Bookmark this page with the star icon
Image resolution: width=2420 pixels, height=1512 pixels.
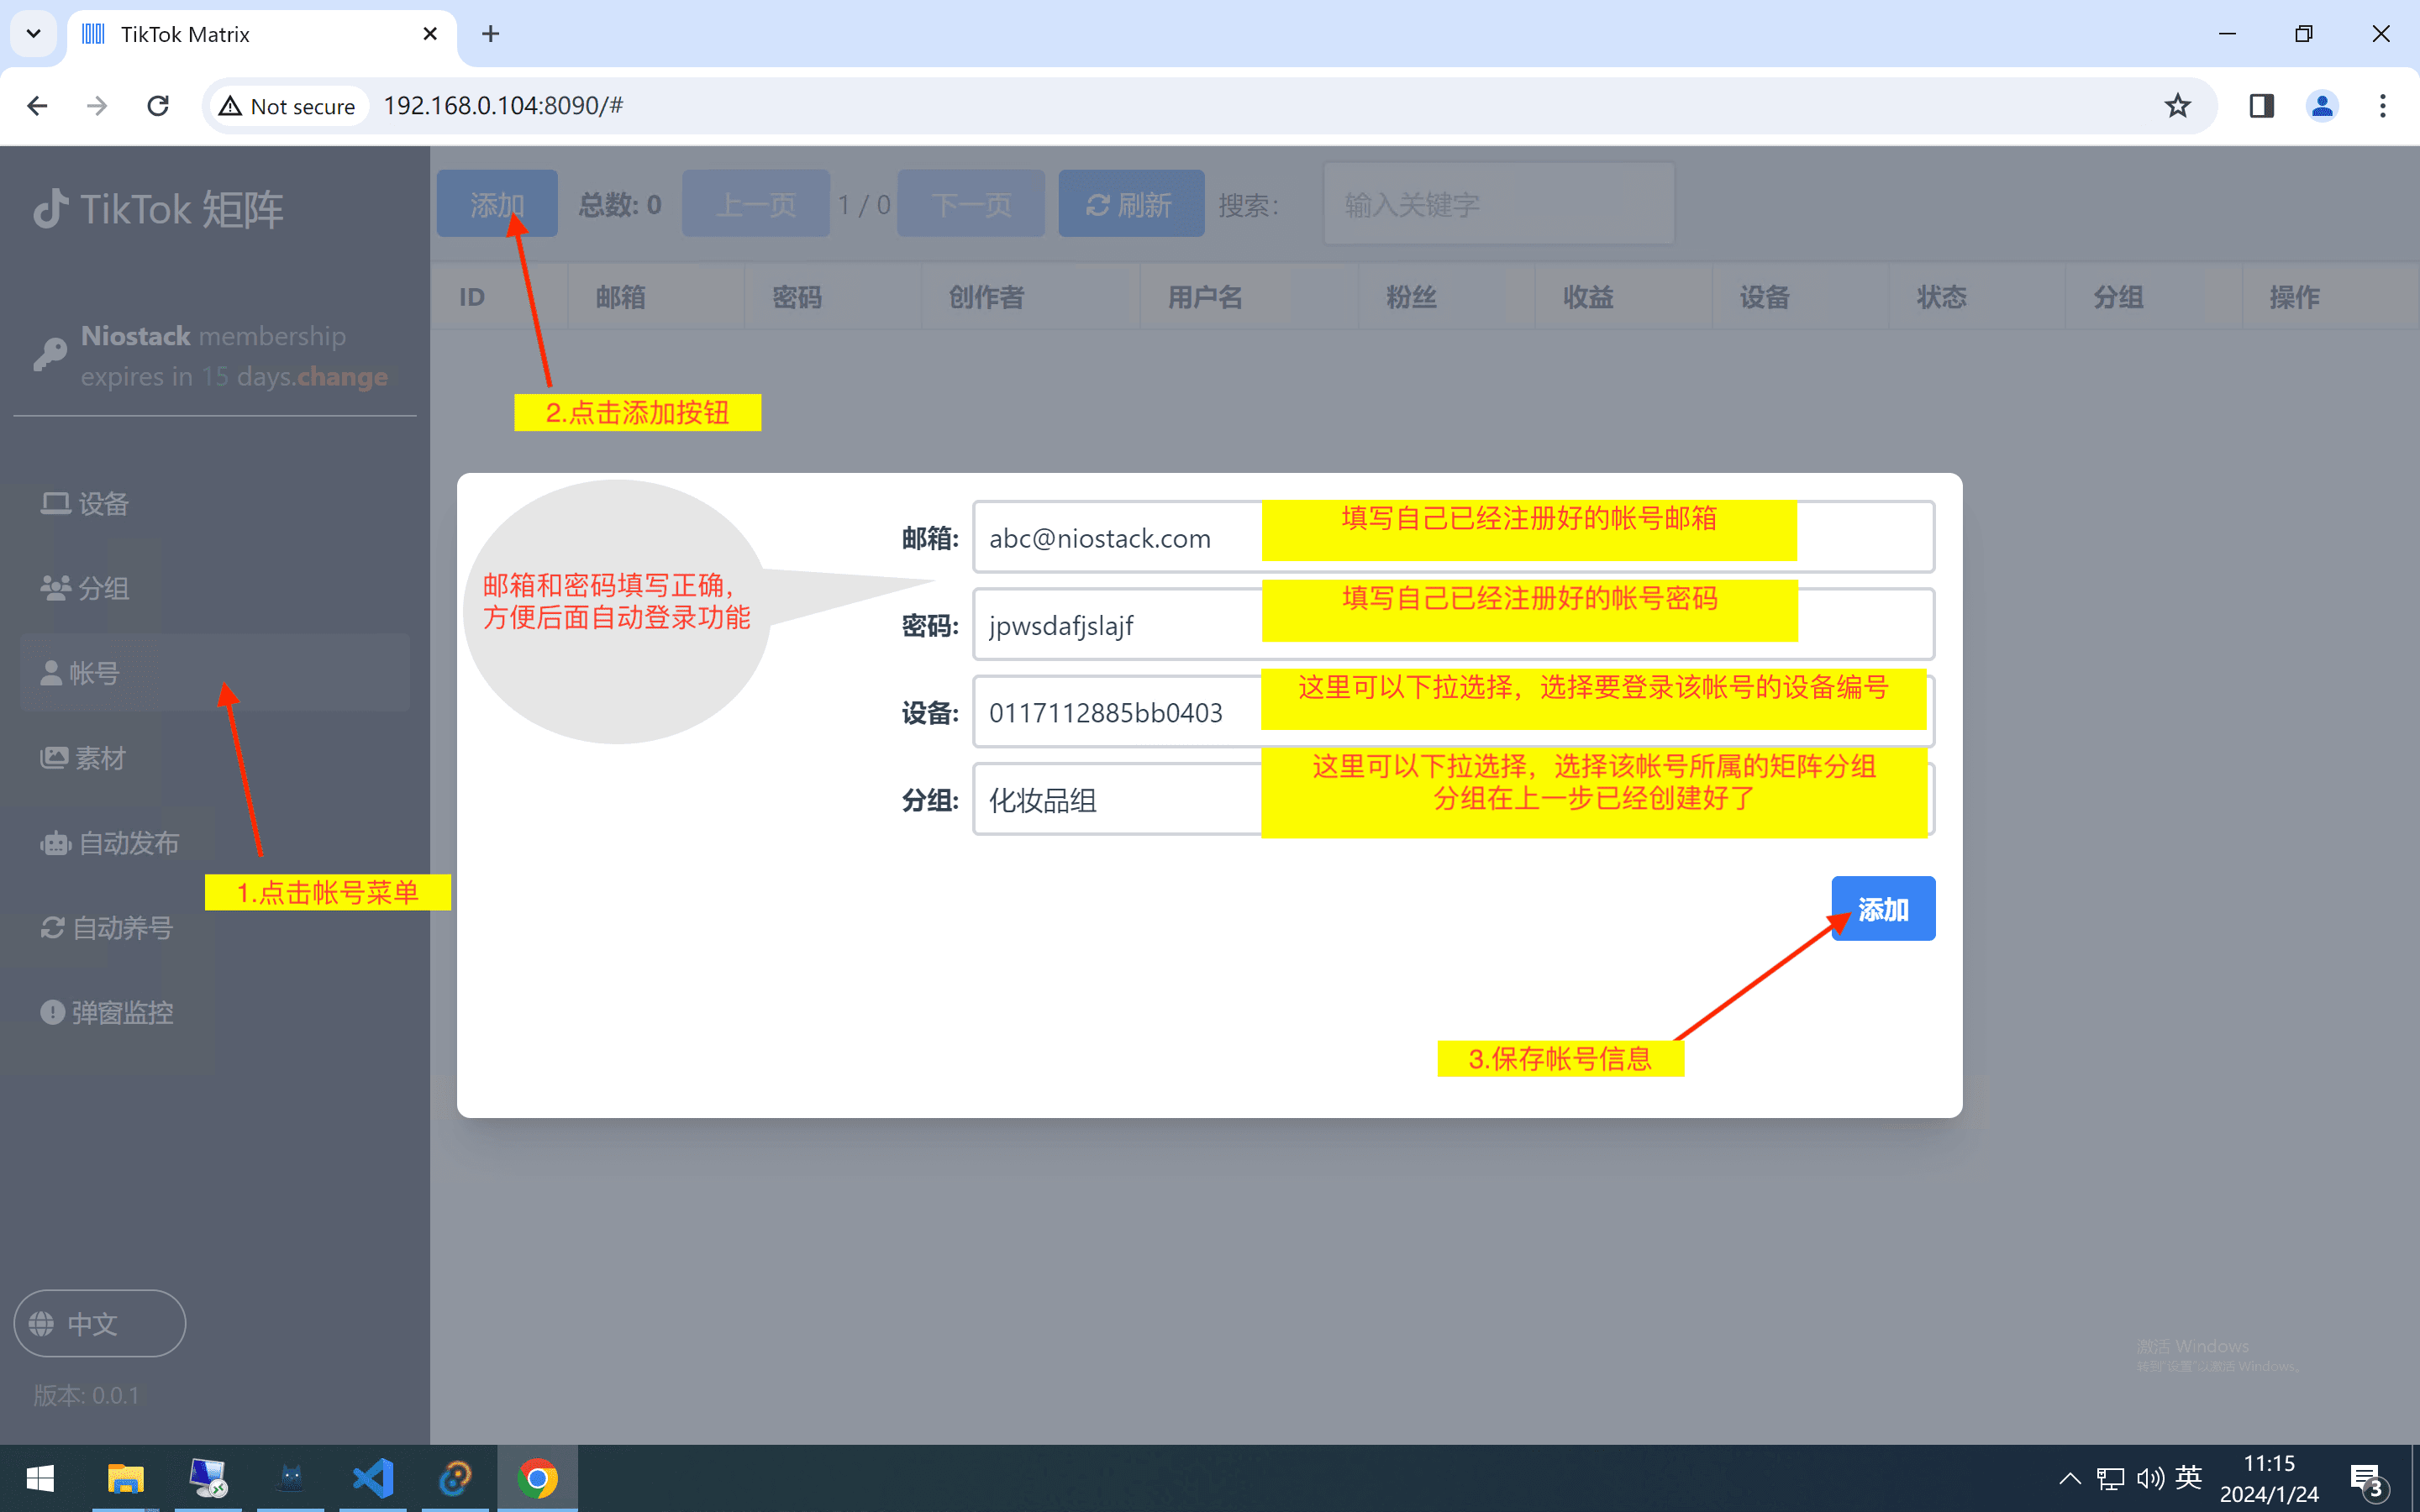coord(2177,106)
